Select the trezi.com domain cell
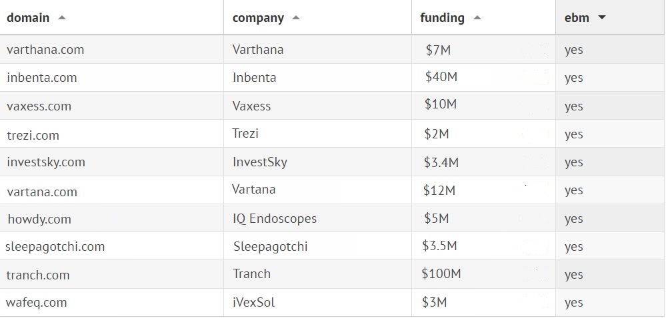The image size is (666, 318). pyautogui.click(x=33, y=136)
